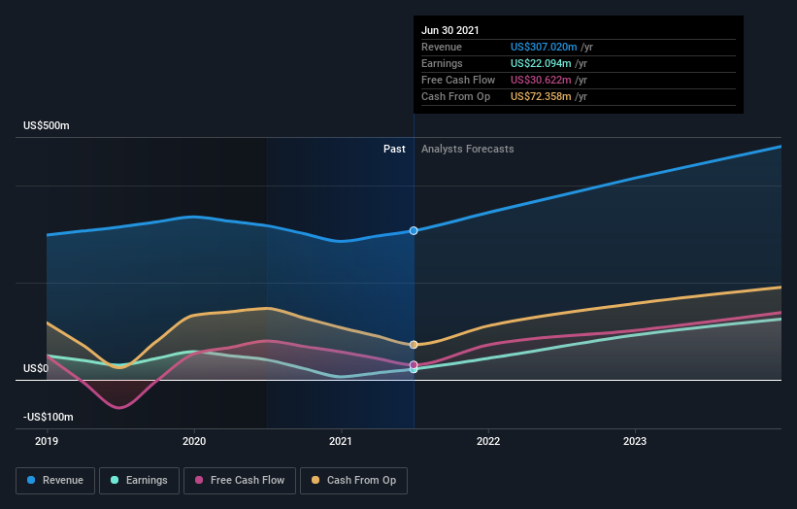Click the 2022 x-axis label
This screenshot has height=509, width=797.
(x=488, y=441)
